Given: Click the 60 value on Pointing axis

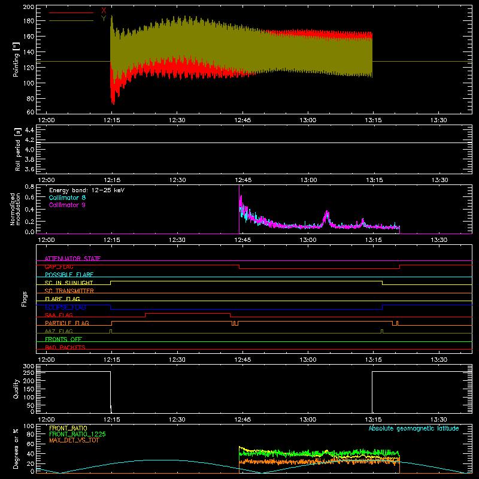Looking at the screenshot, I should (31, 112).
